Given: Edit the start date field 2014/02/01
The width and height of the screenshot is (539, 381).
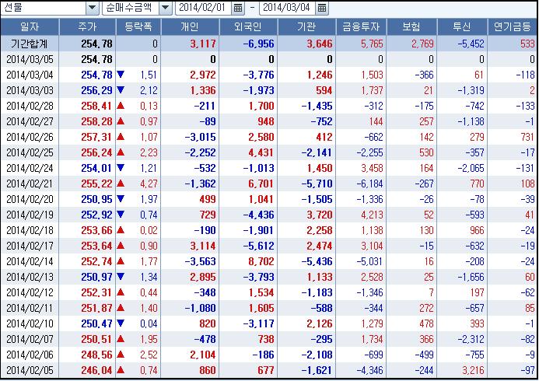Looking at the screenshot, I should [205, 8].
